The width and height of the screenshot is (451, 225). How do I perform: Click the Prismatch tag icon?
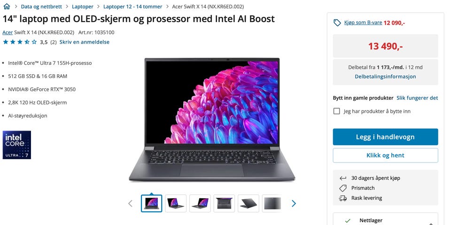tap(343, 188)
